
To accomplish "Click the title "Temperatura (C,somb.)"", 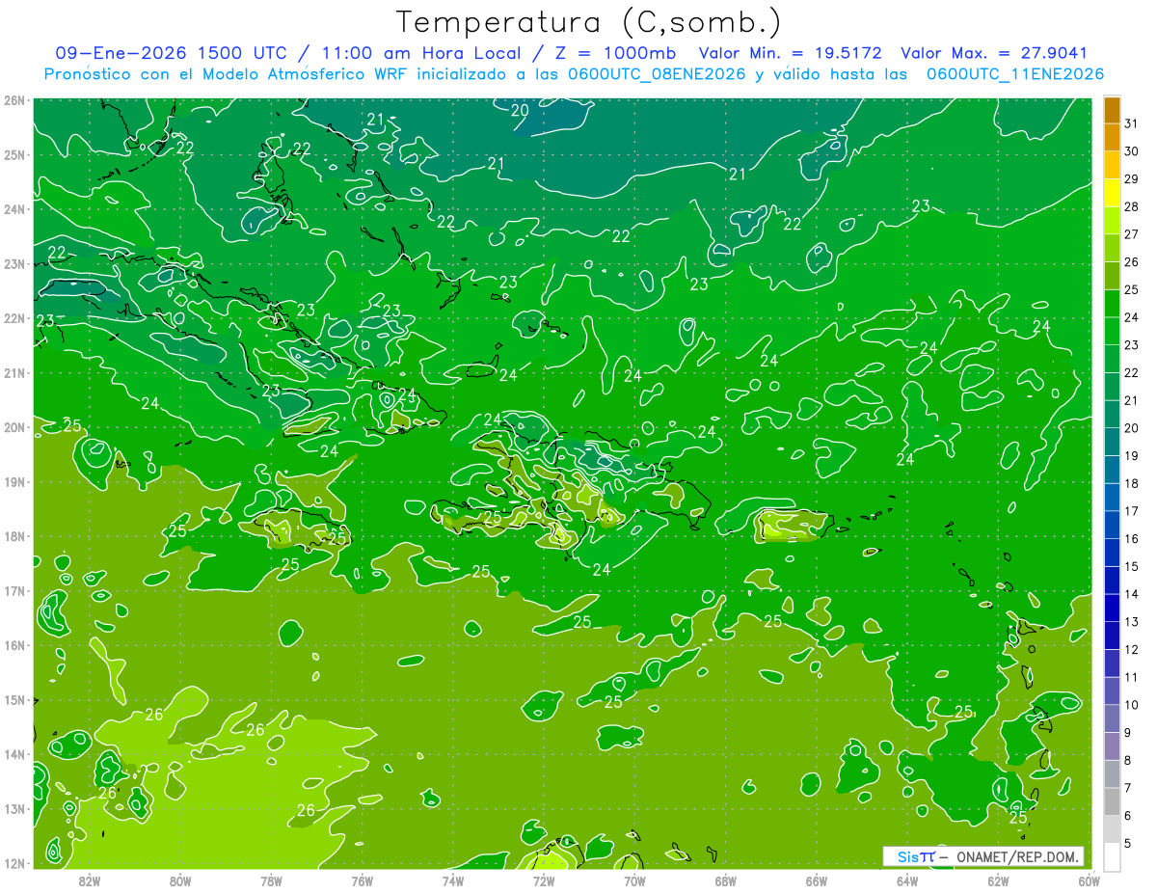I will (589, 23).
